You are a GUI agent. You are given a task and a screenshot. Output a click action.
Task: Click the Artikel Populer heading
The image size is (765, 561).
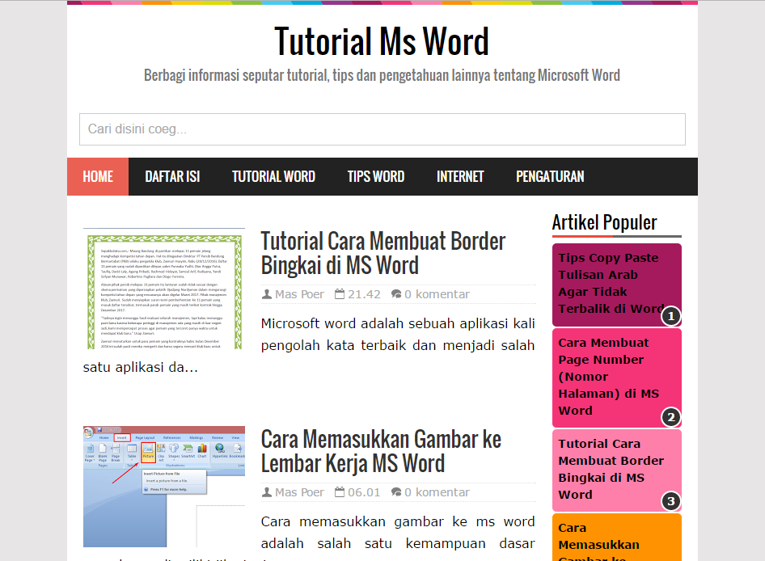point(605,222)
